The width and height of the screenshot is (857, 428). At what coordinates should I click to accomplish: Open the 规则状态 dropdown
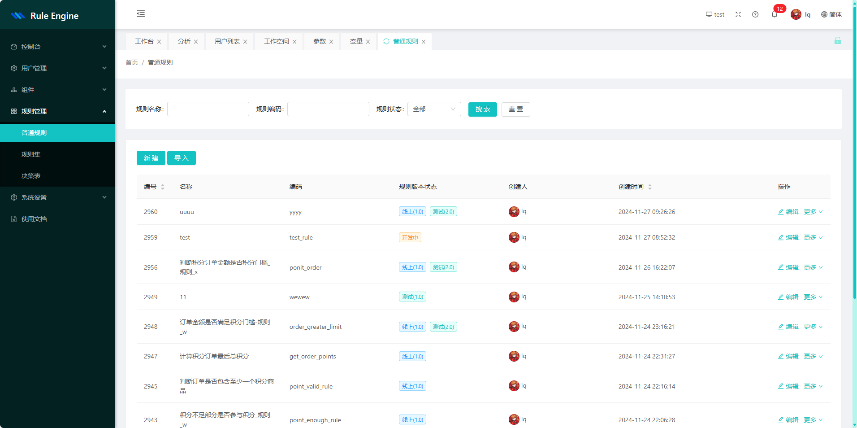[434, 109]
